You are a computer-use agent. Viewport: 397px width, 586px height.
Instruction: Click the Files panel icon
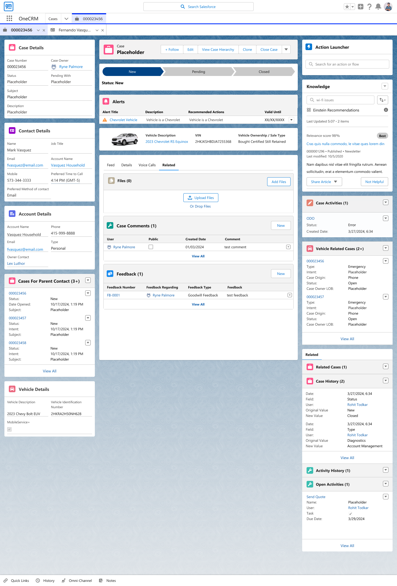click(x=111, y=181)
